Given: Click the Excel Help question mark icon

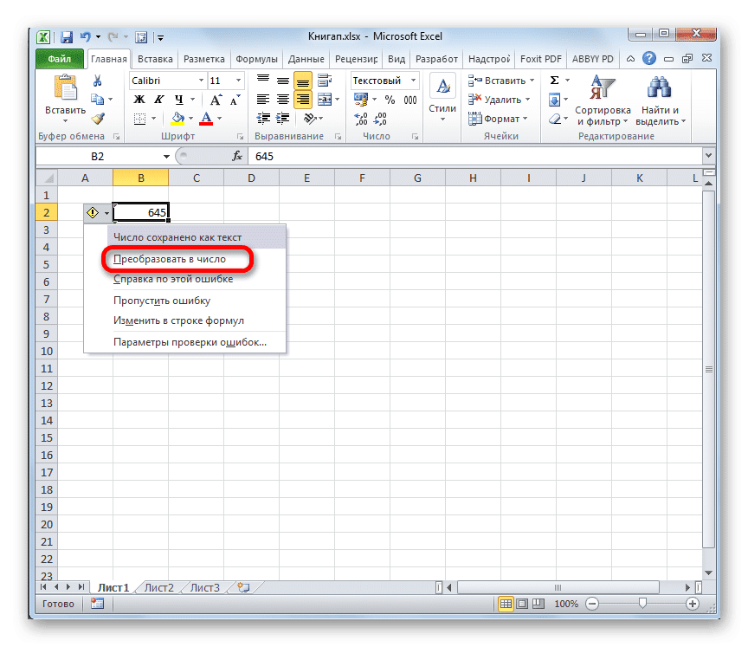Looking at the screenshot, I should pyautogui.click(x=648, y=59).
